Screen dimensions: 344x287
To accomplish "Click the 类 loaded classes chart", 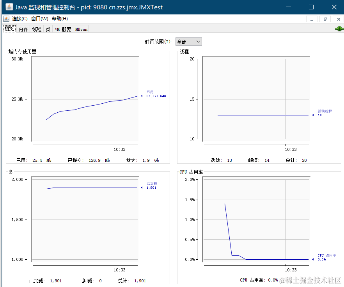I will tap(85, 219).
